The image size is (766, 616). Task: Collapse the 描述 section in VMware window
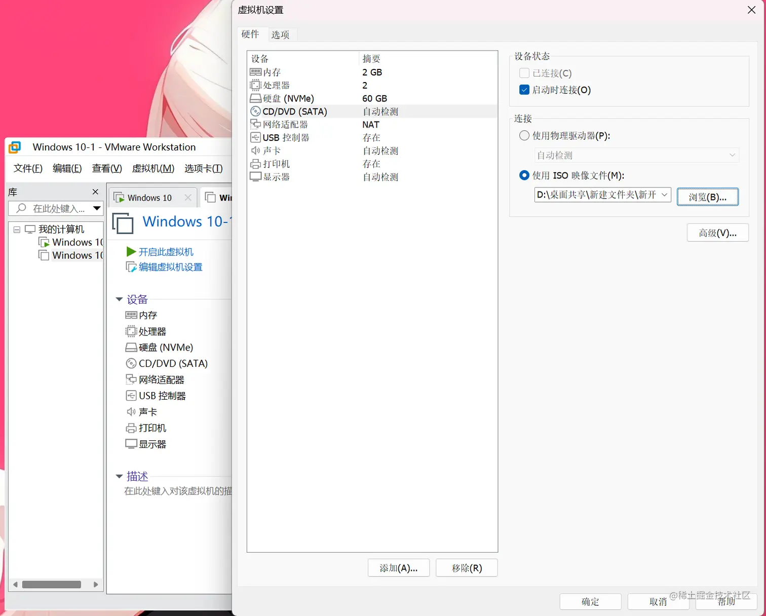[x=120, y=476]
